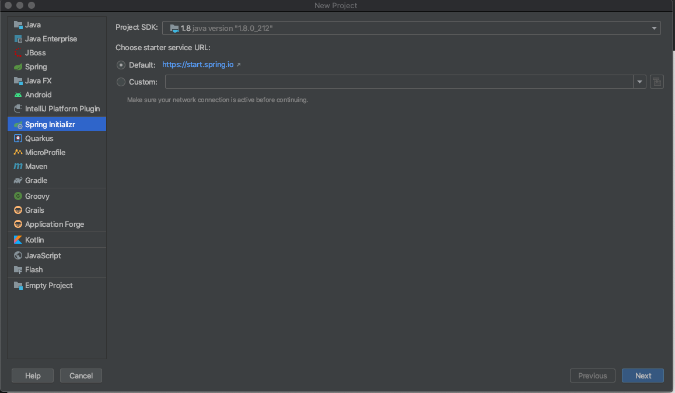Screen dimensions: 675x393
Task: Click the Next button
Action: click(643, 376)
